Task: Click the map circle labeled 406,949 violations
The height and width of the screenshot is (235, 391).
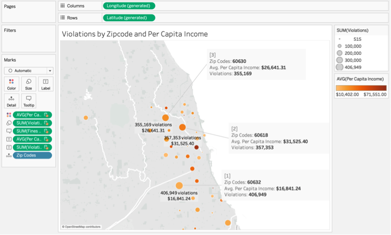Action: click(x=179, y=185)
